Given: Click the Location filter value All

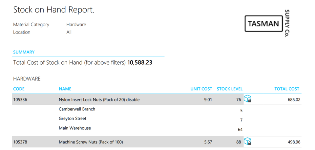Looking at the screenshot, I should coord(69,32).
